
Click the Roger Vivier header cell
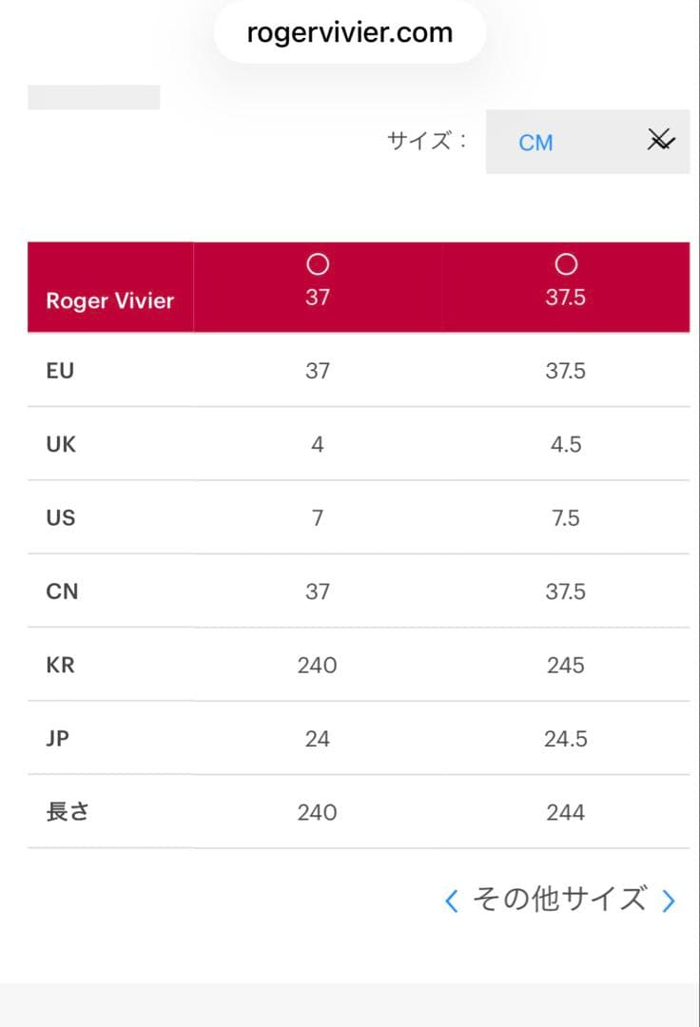(x=110, y=300)
